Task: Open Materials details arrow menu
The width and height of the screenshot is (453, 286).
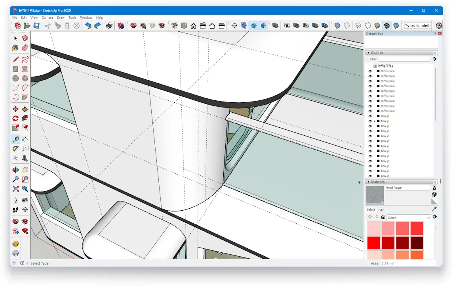Action: coord(434,217)
